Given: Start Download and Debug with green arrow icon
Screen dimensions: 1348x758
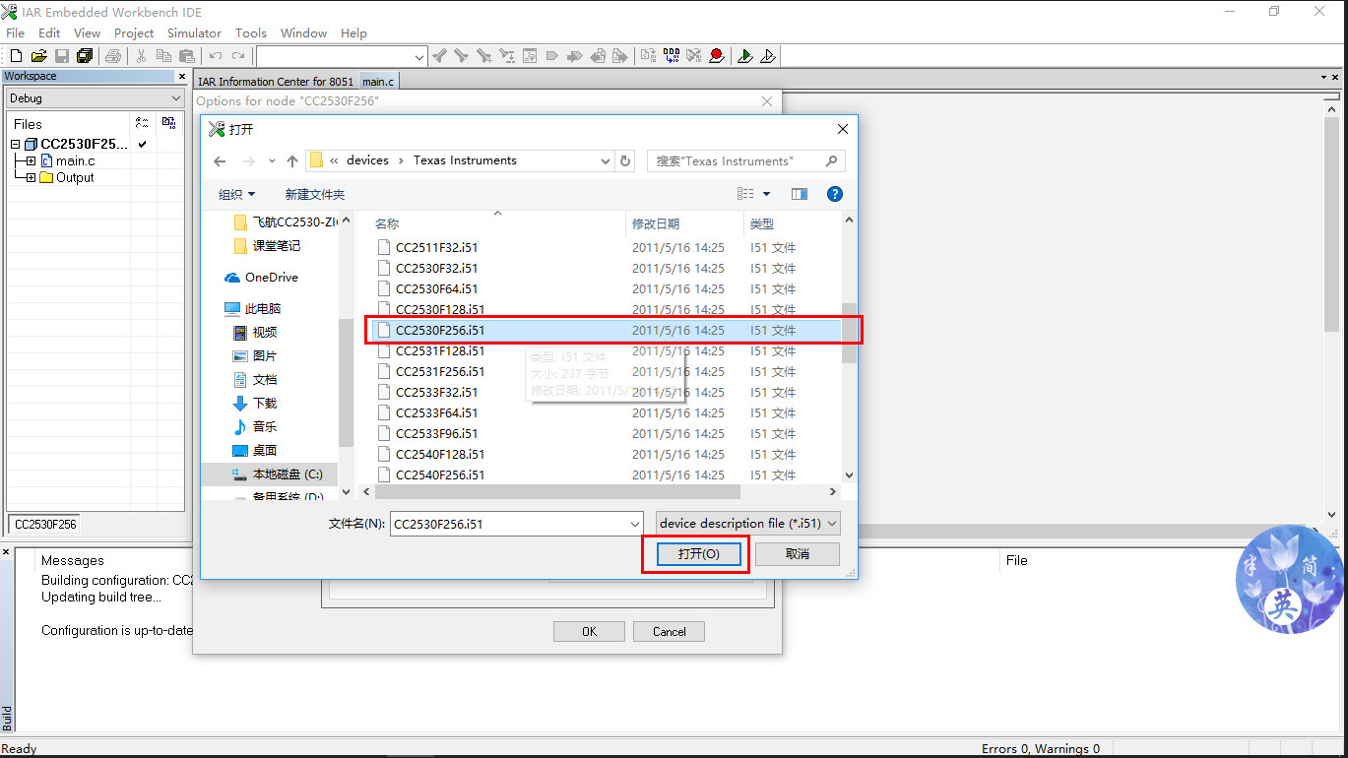Looking at the screenshot, I should click(743, 56).
